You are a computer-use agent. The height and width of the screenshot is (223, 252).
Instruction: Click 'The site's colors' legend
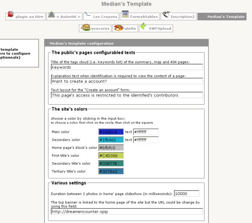coord(70,109)
